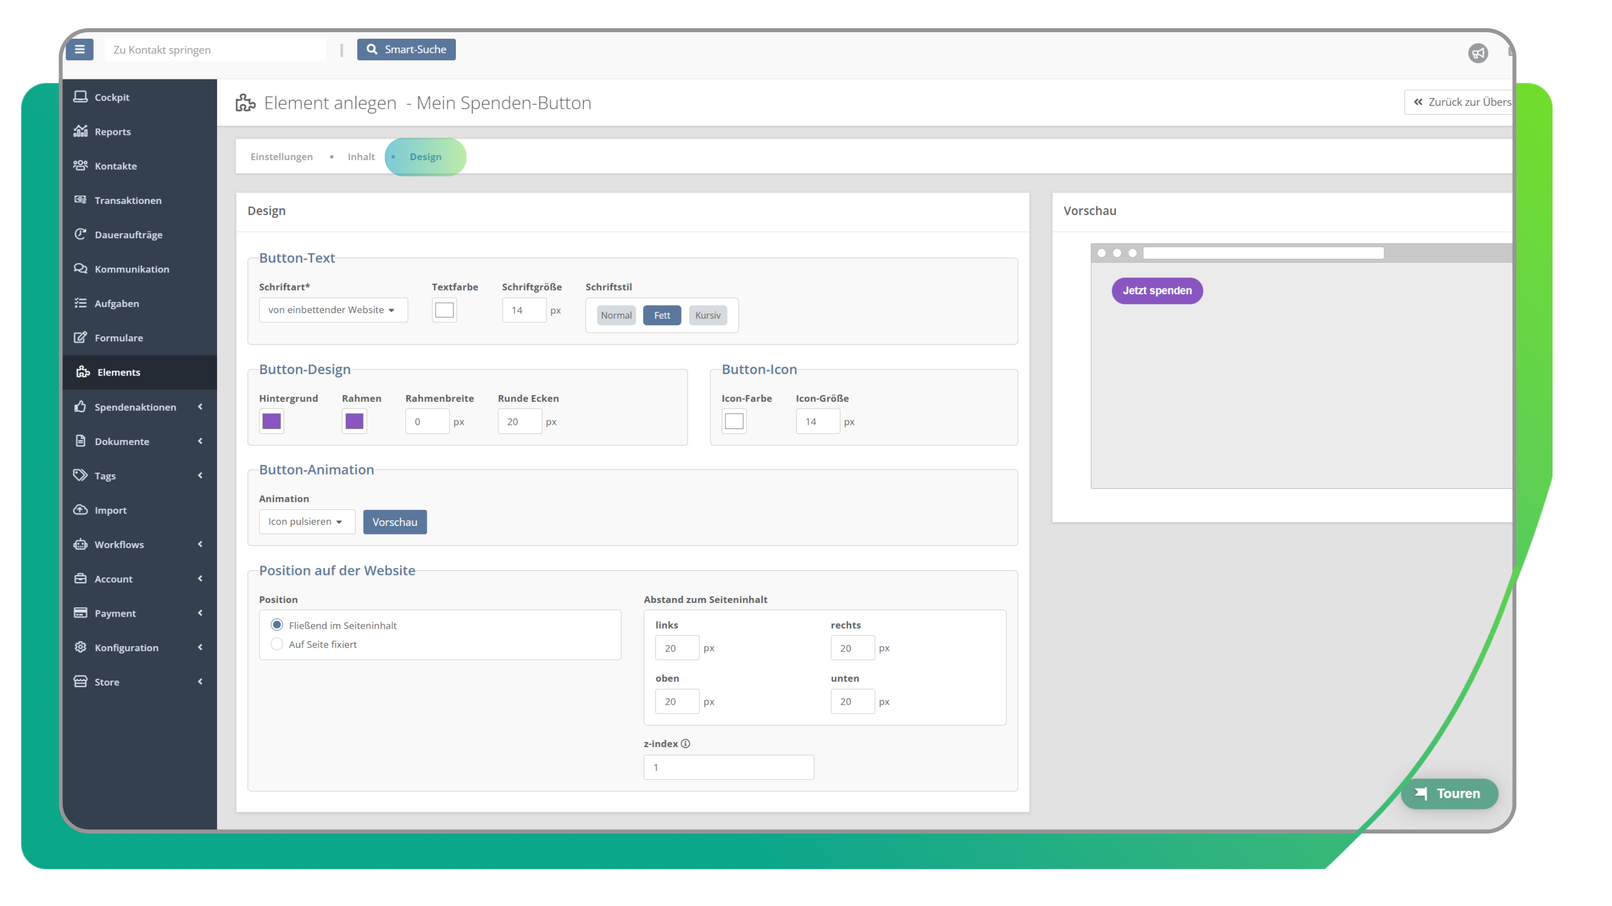Select the Elements puzzle icon in the sidebar
The image size is (1612, 906).
click(x=83, y=372)
